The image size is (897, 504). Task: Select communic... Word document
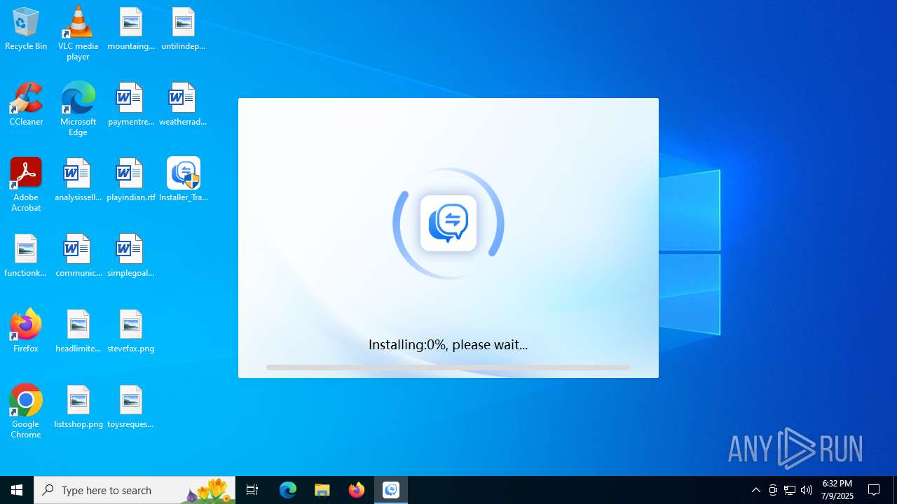pos(78,256)
